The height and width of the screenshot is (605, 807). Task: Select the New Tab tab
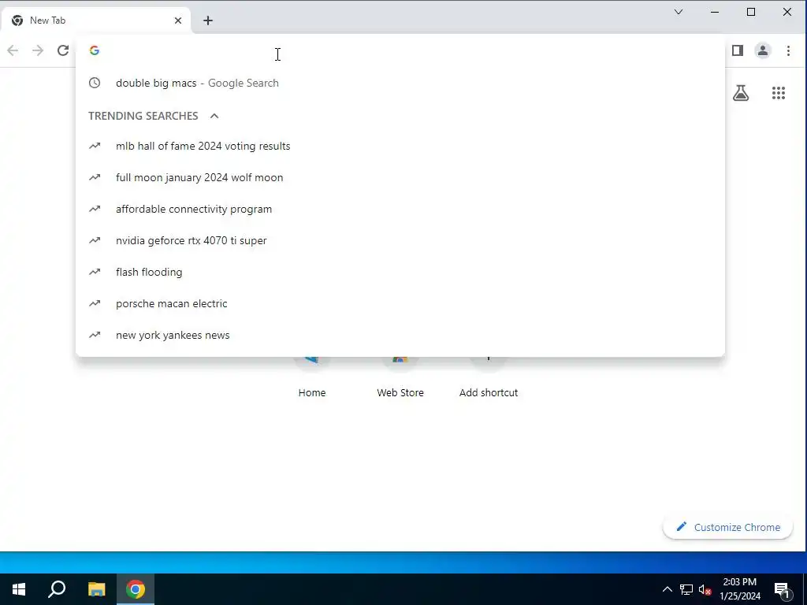pos(95,20)
